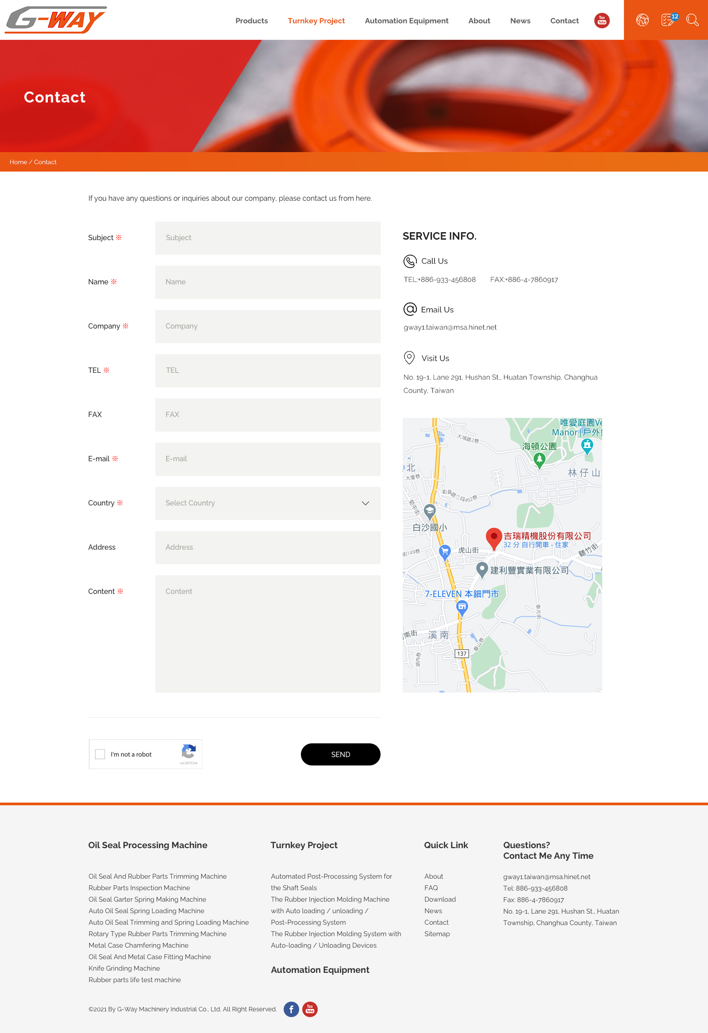
Task: Click the Call Us phone icon
Action: [x=410, y=261]
